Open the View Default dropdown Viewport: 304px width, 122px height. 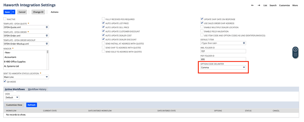click(x=12, y=98)
